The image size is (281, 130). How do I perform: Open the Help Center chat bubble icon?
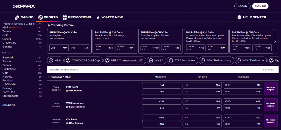[239, 17]
